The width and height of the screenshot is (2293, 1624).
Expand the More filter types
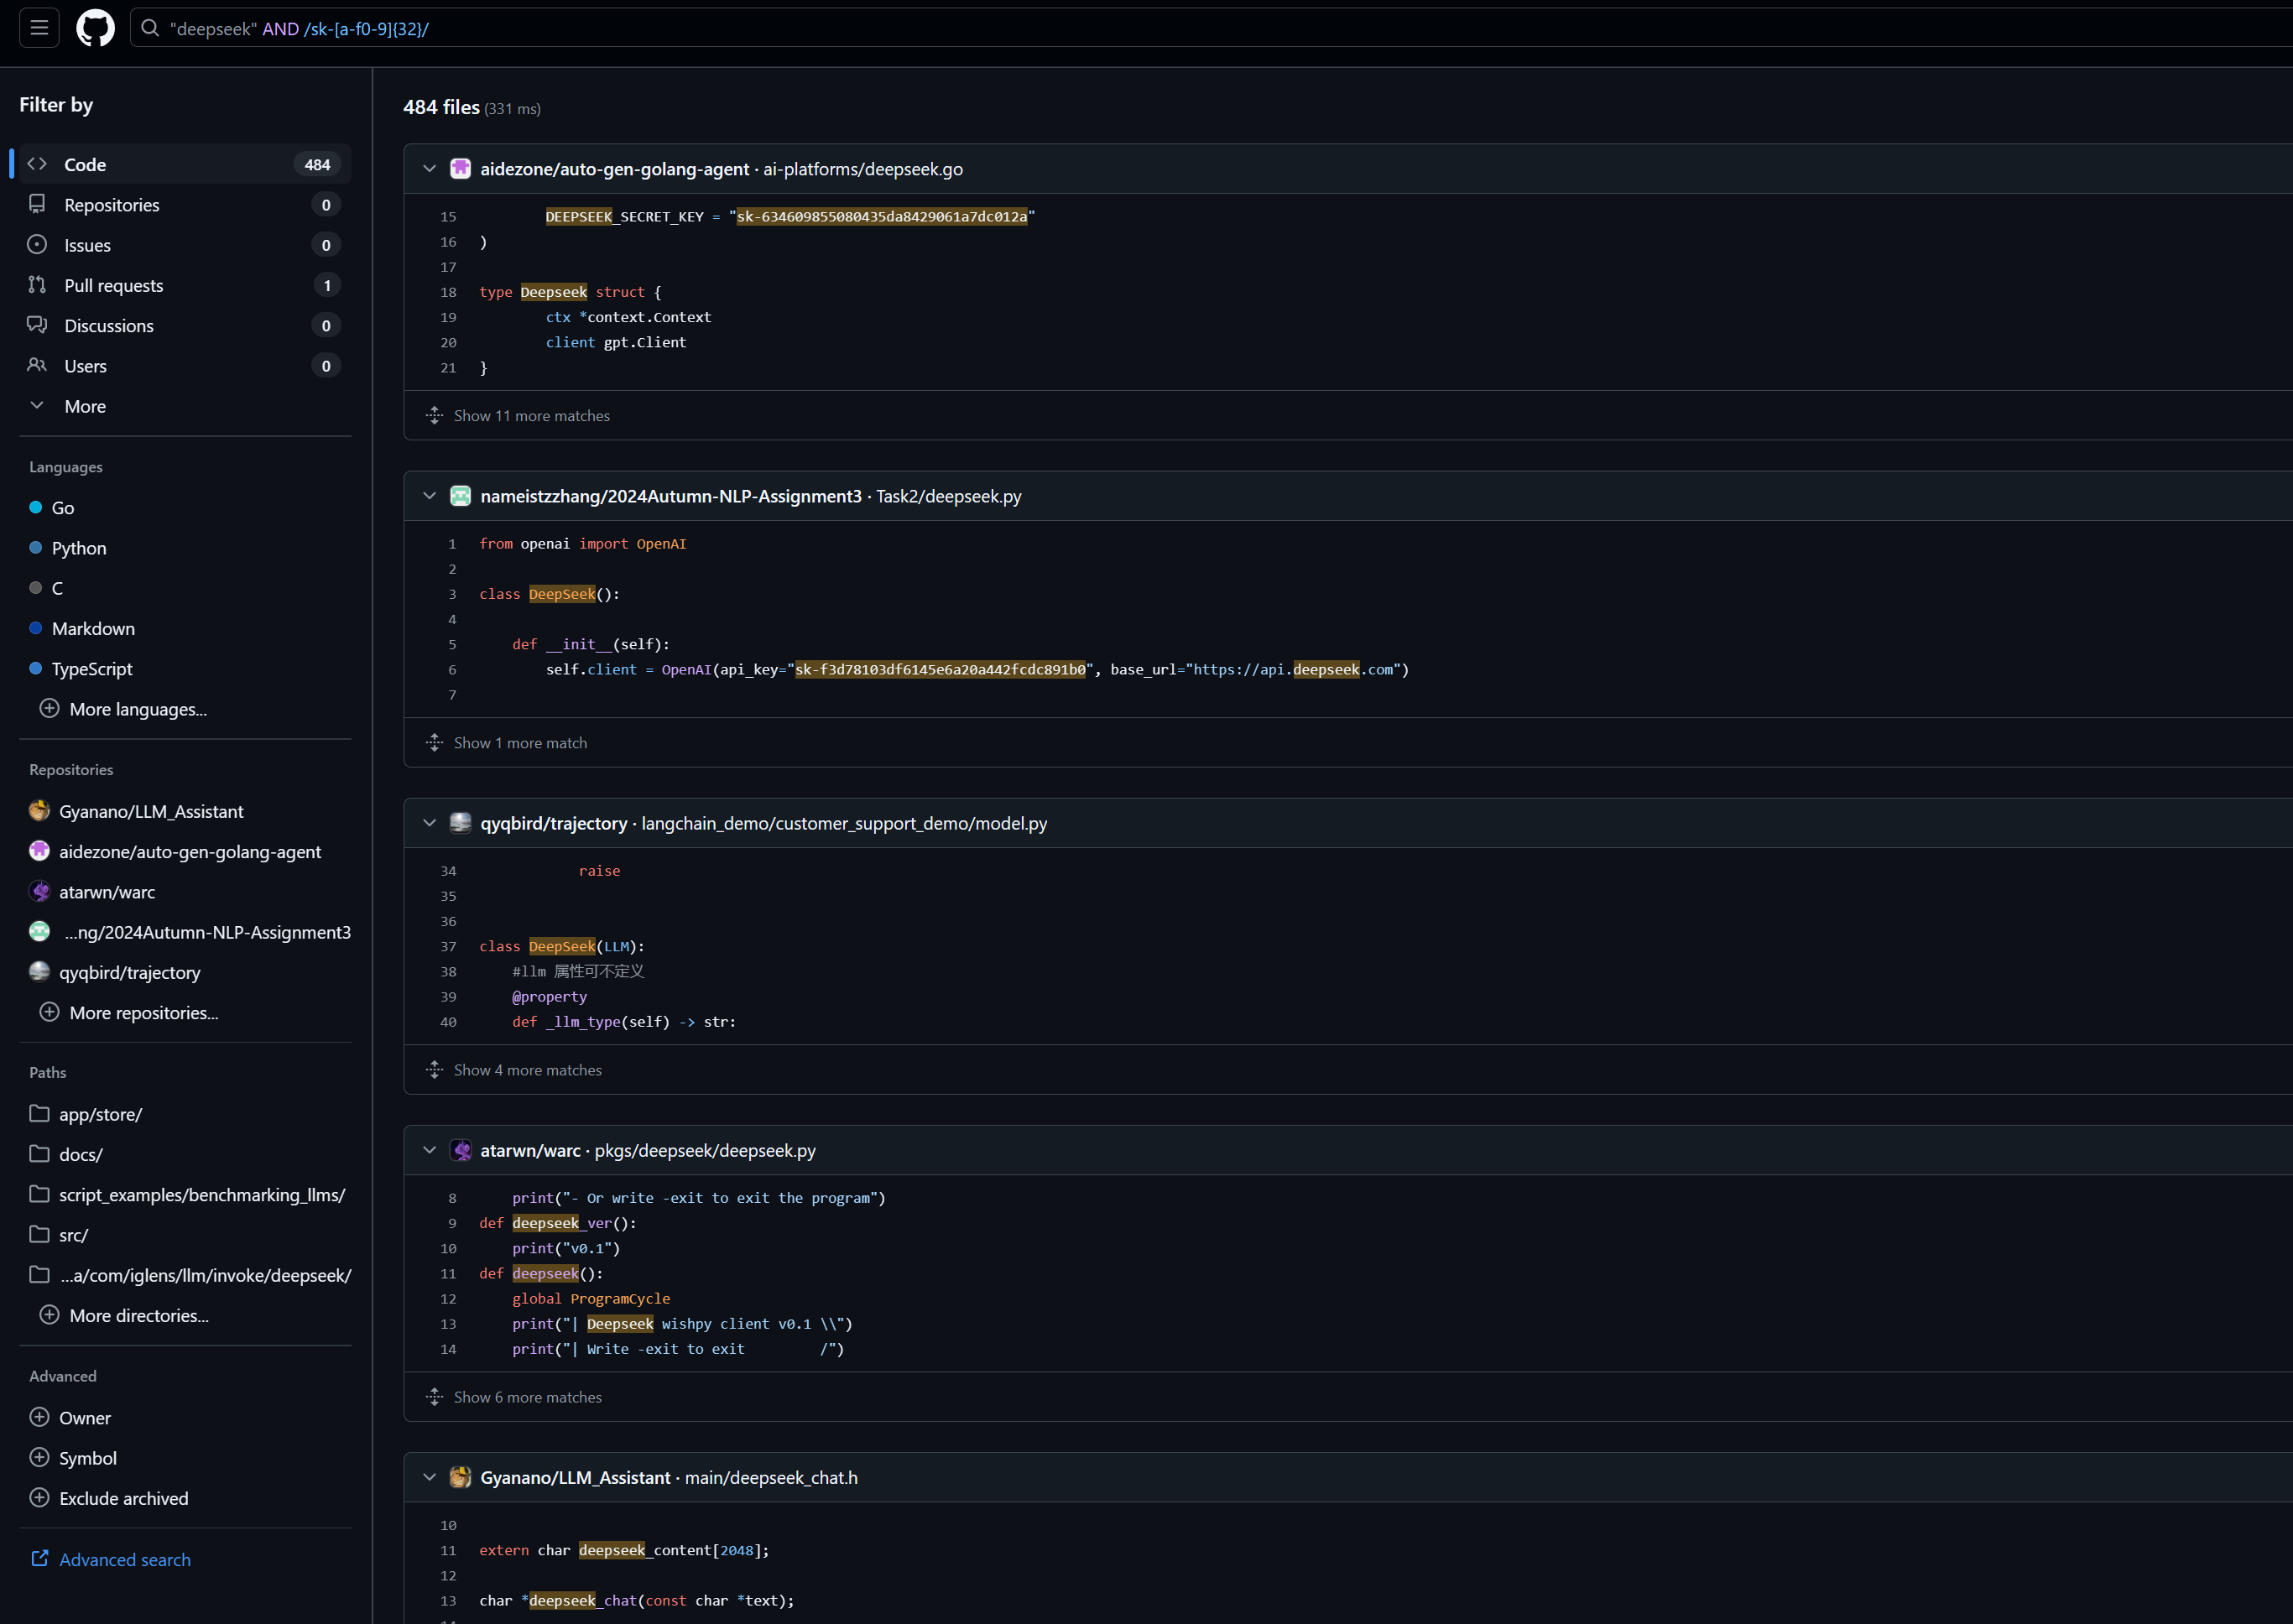click(x=185, y=406)
